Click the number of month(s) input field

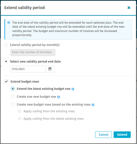pyautogui.click(x=33, y=52)
